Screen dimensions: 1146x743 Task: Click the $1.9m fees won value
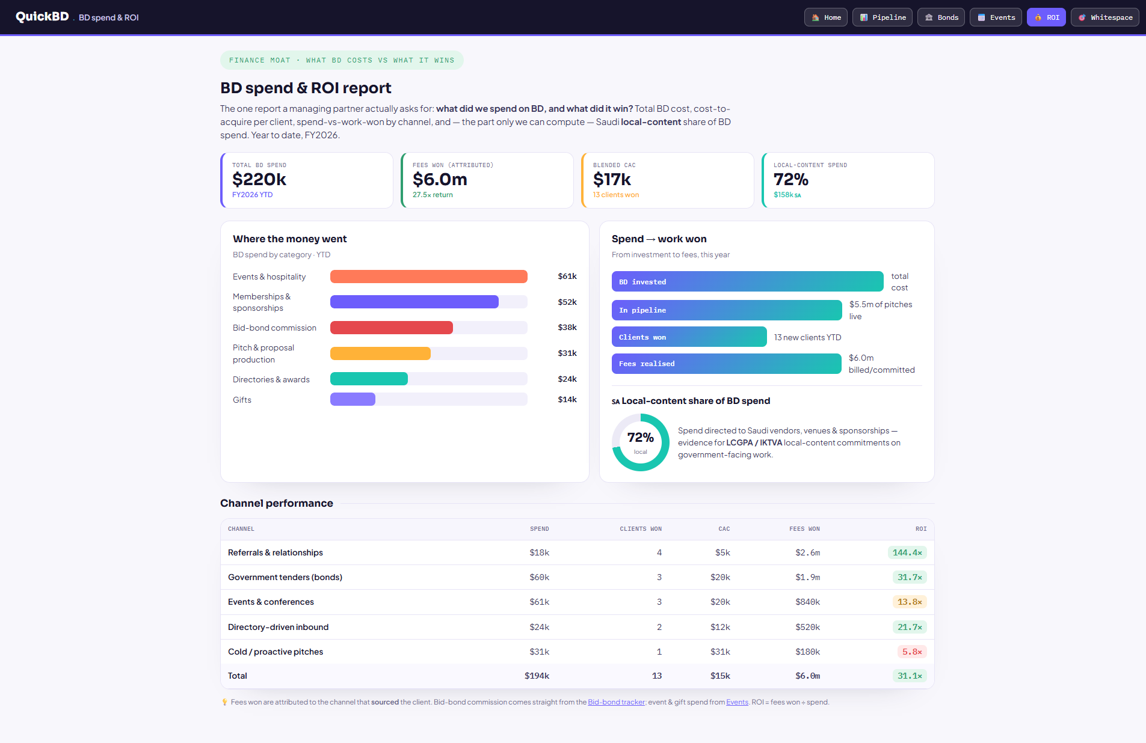coord(807,577)
